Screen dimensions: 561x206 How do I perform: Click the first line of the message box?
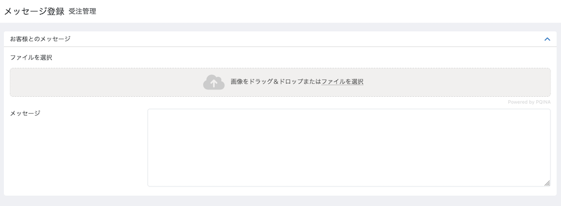[349, 115]
